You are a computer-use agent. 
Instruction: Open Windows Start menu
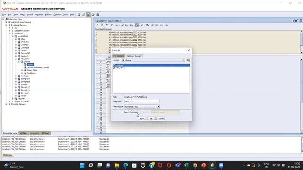tap(82, 165)
